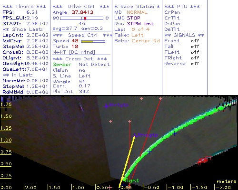This screenshot has height=190, width=238.
Task: Click the top-right pink plus marker
Action: (160, 99)
